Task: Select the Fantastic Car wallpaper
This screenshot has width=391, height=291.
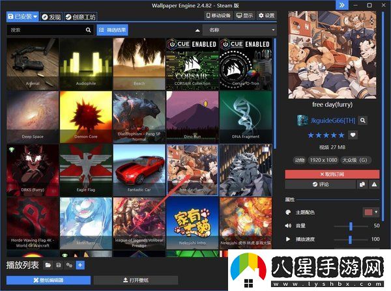Action: coord(139,170)
